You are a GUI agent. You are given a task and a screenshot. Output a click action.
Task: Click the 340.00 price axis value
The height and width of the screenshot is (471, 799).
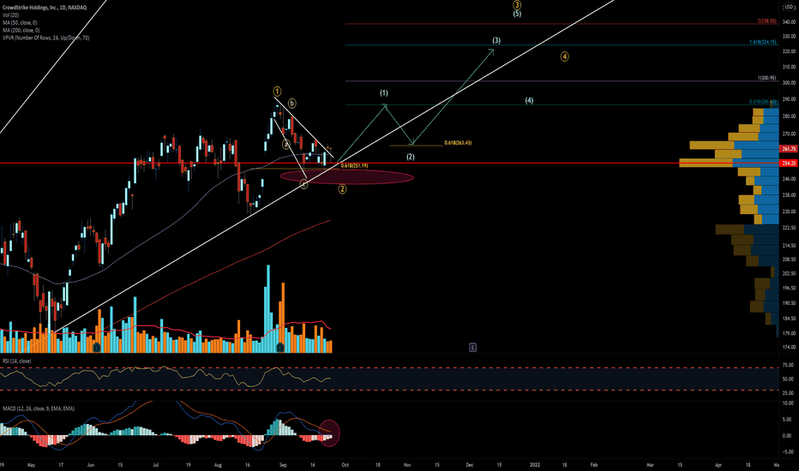point(790,22)
